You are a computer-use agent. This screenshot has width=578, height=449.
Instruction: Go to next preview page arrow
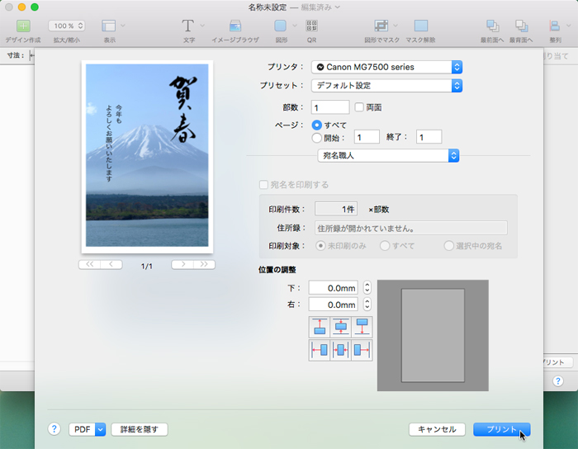[x=182, y=265]
